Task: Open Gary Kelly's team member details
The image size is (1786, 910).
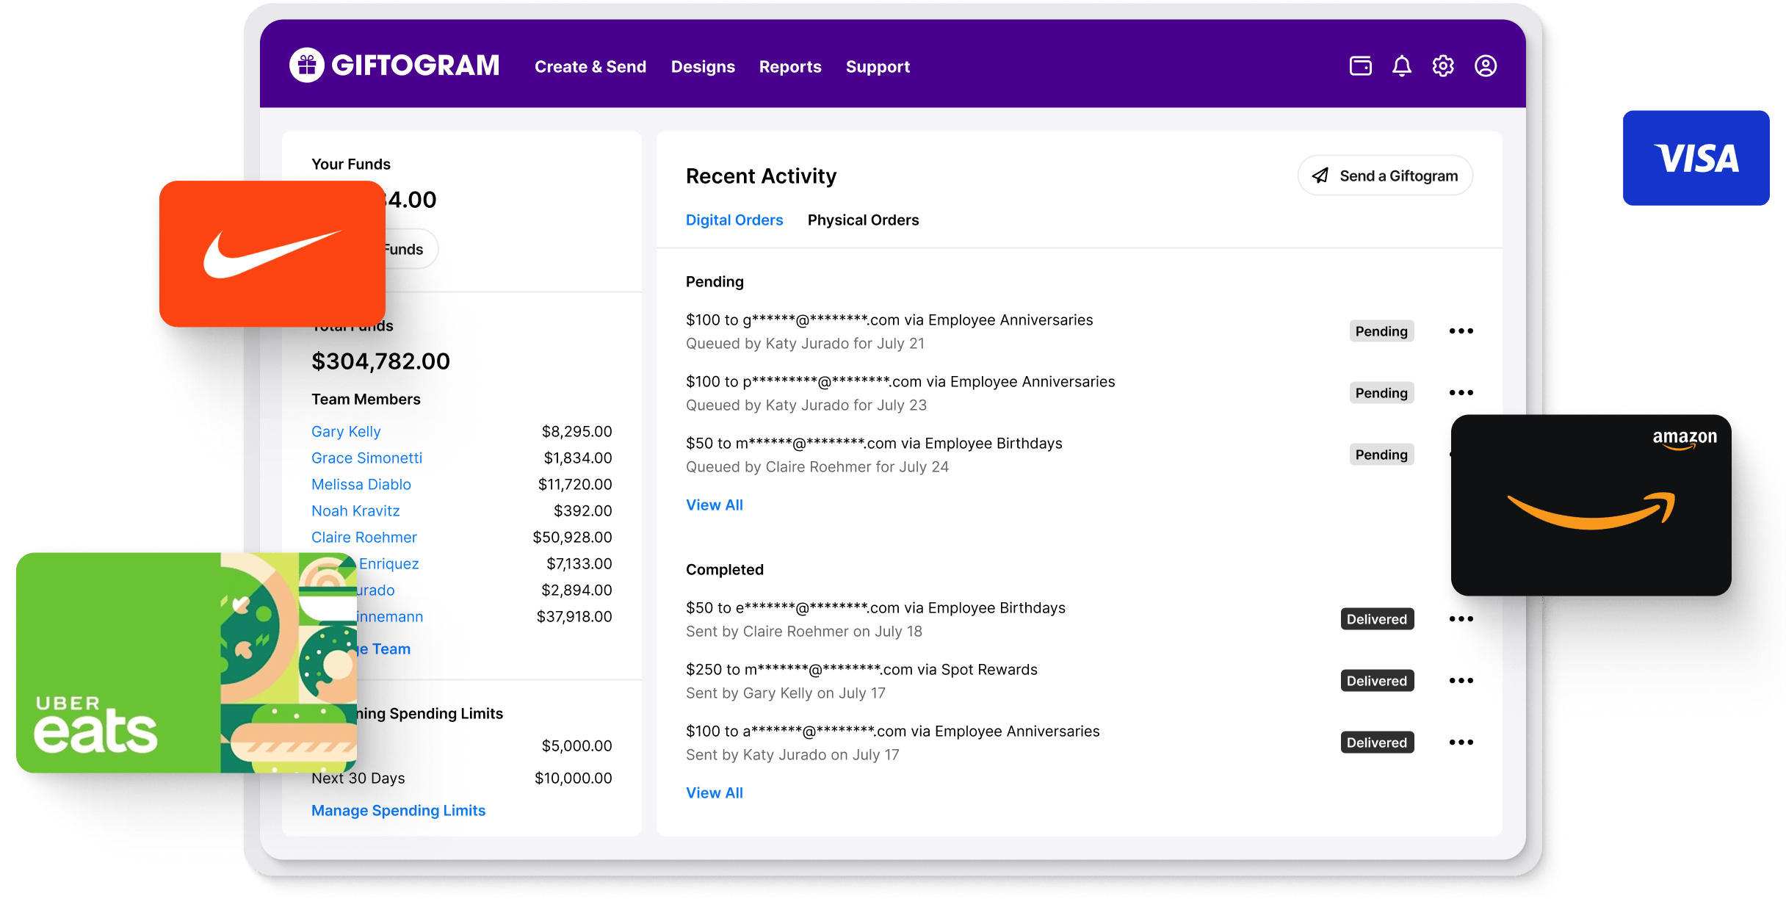Action: coord(346,431)
